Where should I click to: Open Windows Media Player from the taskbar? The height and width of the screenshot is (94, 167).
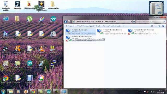(x=18, y=92)
